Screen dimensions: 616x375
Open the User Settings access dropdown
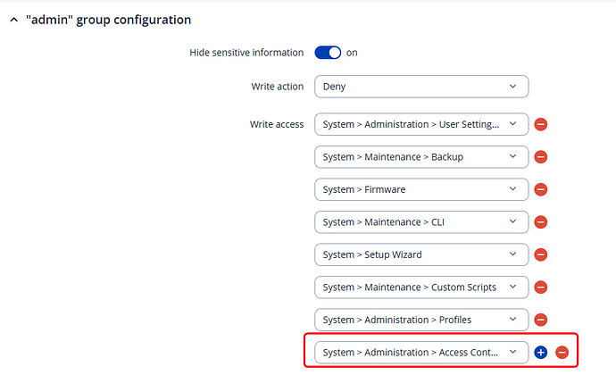point(421,124)
